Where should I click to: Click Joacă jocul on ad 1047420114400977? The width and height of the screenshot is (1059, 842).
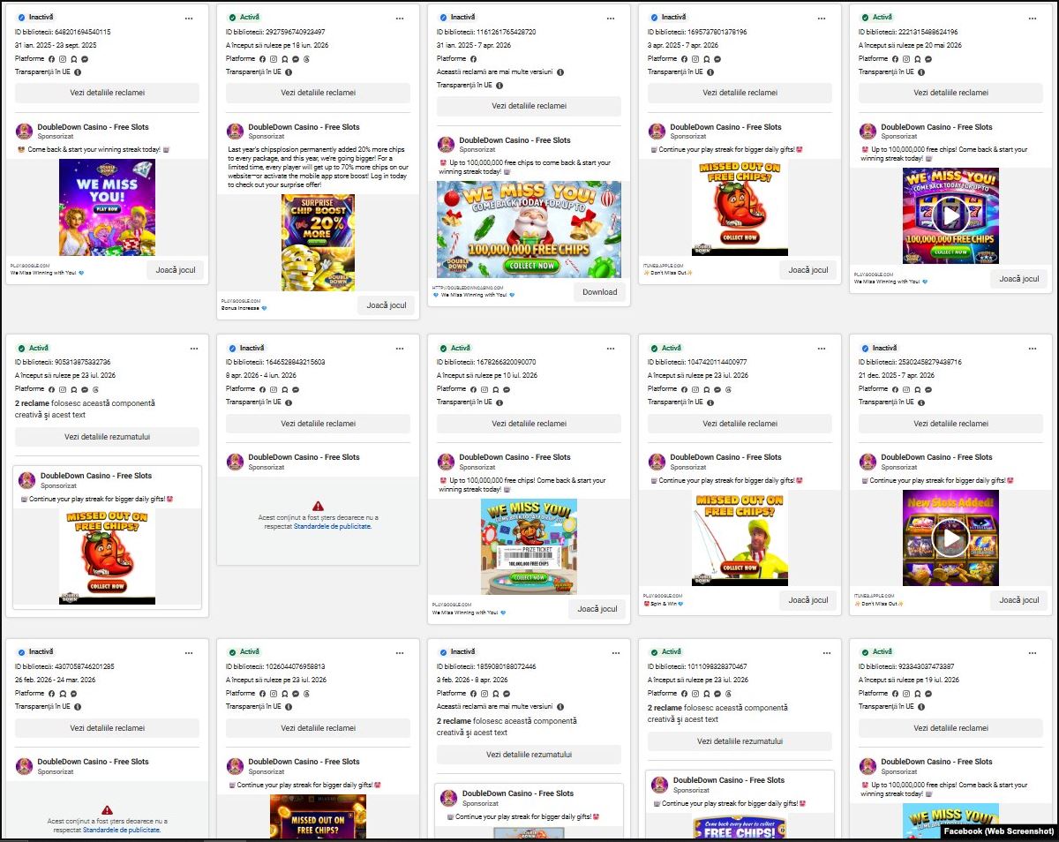(808, 600)
